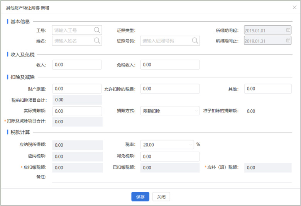The image size is (301, 206).
Task: Open calendar icon for 所得期间起
Action: (x=288, y=30)
